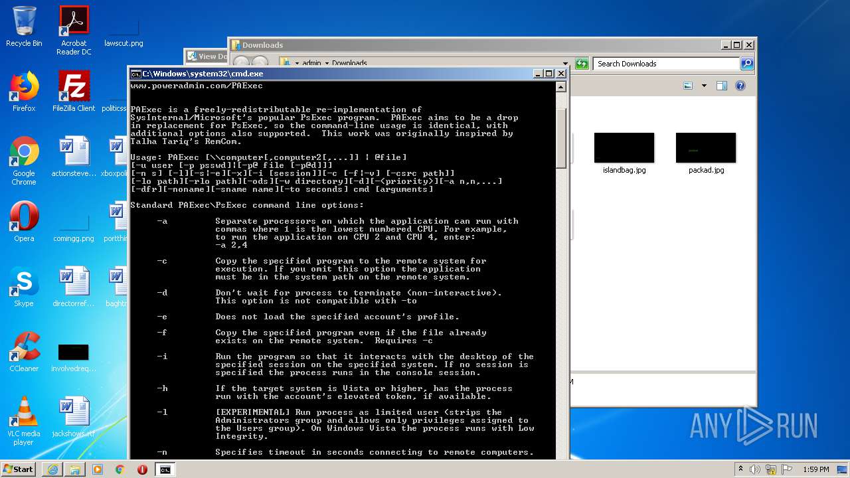Open VLC media player shortcut
Viewport: 850px width, 478px height.
pos(24,421)
